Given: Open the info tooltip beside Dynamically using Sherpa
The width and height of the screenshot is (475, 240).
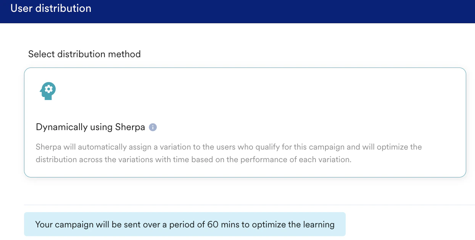Looking at the screenshot, I should pos(152,127).
